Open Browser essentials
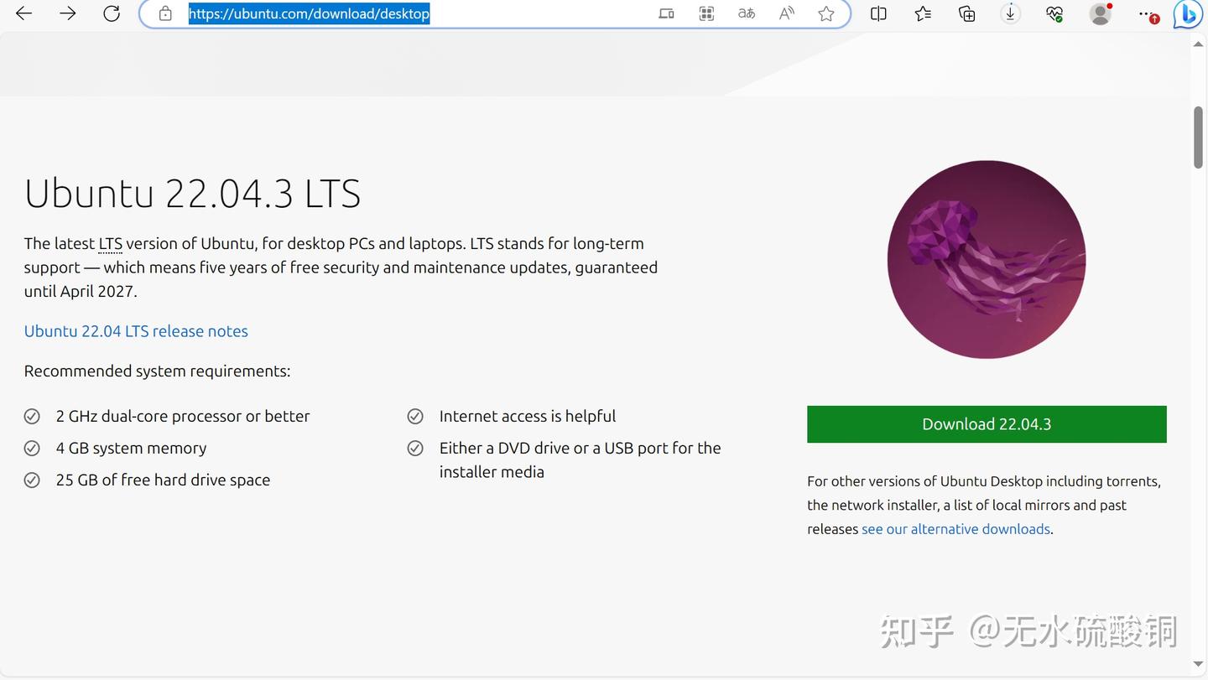This screenshot has height=680, width=1208. click(1054, 13)
